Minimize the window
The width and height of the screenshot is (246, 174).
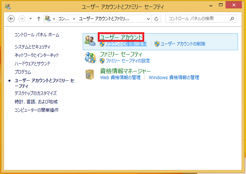click(211, 5)
